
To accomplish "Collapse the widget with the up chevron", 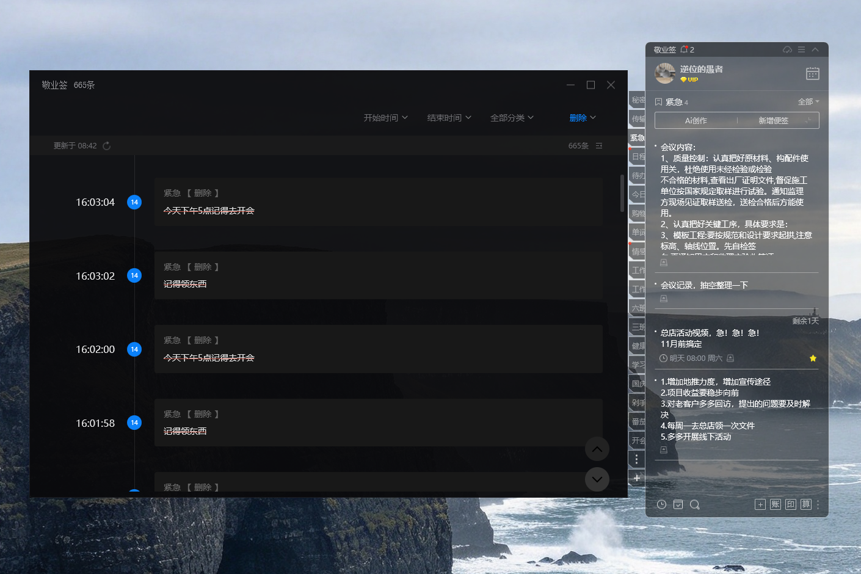I will click(815, 49).
